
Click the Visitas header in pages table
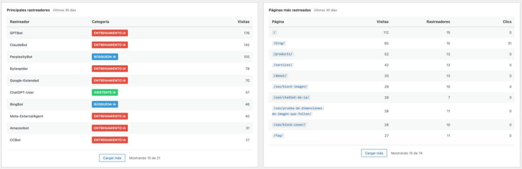point(383,21)
